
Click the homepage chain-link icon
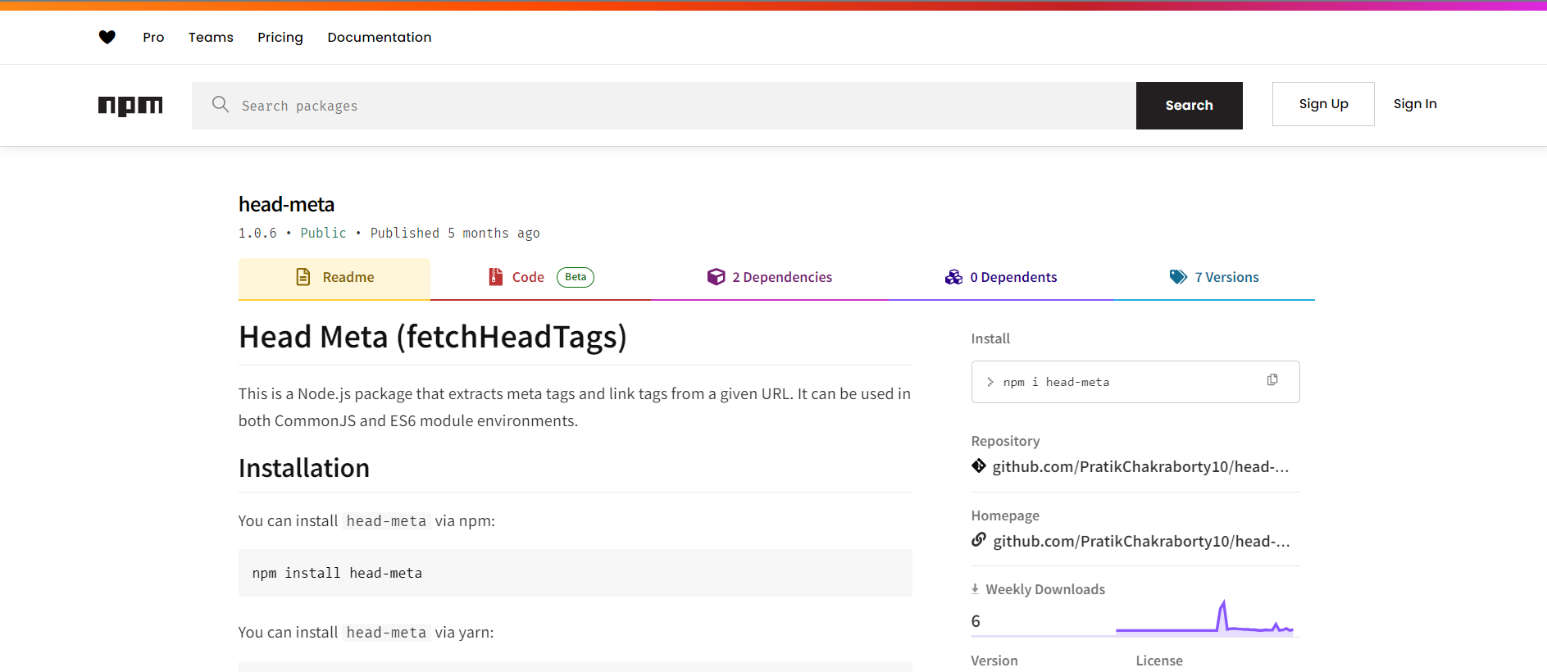(979, 540)
